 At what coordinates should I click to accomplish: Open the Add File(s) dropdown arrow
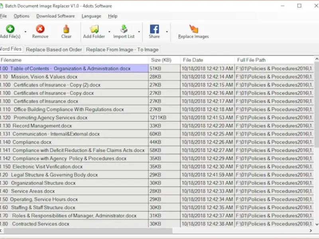tap(26, 32)
